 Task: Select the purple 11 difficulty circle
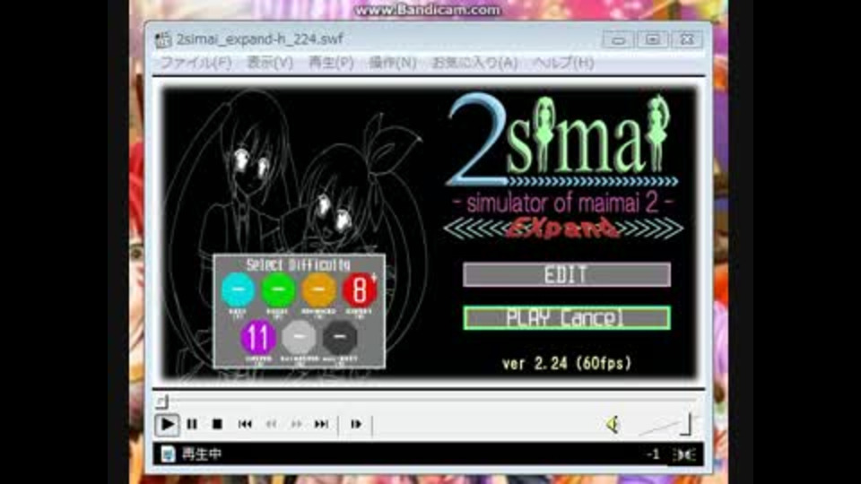click(258, 336)
